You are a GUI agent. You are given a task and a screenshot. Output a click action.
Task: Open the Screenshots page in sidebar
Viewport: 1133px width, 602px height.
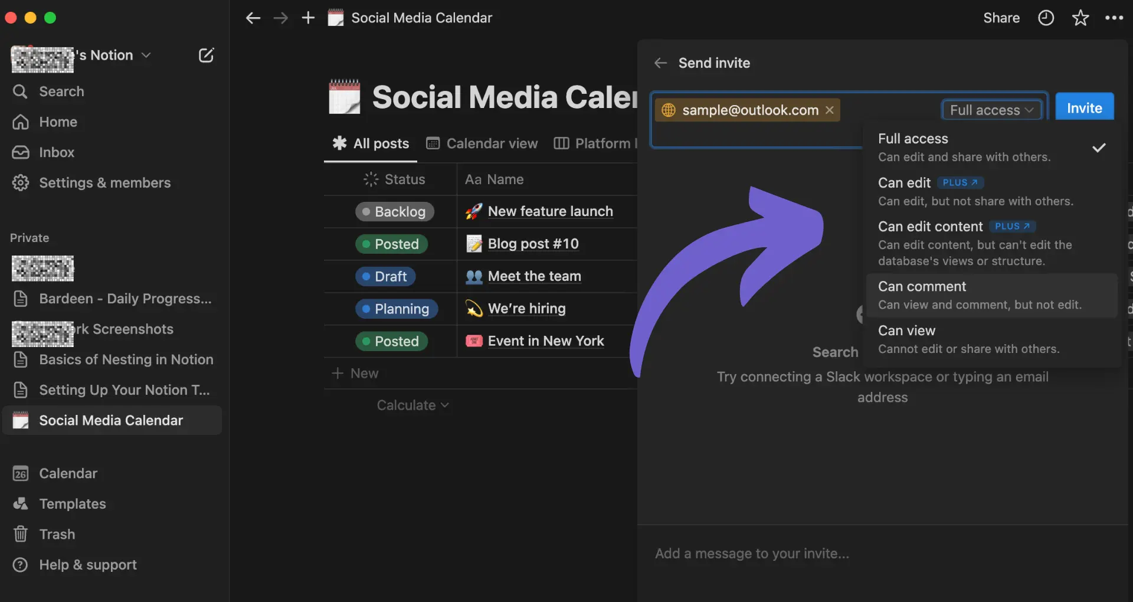[x=112, y=329]
